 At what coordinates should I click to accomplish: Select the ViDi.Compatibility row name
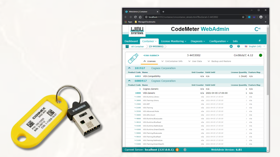(x=152, y=76)
